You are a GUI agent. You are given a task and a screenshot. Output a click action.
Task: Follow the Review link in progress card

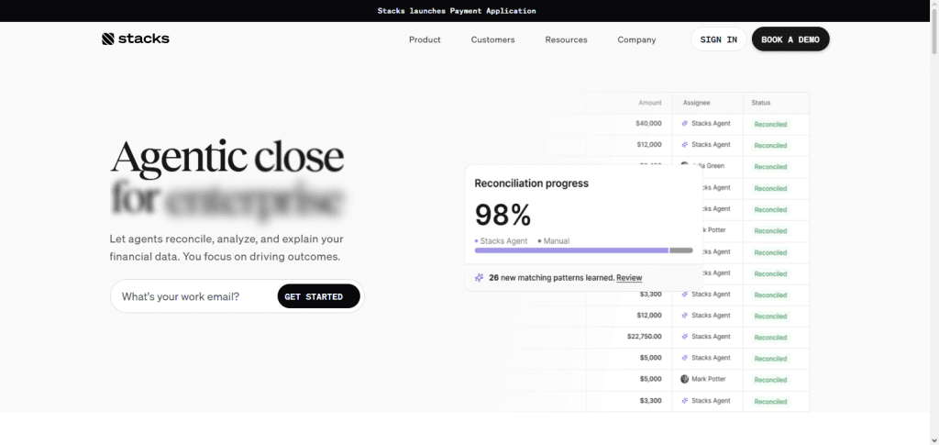[x=629, y=278]
